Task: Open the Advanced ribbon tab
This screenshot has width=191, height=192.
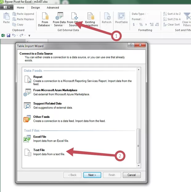Action: (53, 8)
